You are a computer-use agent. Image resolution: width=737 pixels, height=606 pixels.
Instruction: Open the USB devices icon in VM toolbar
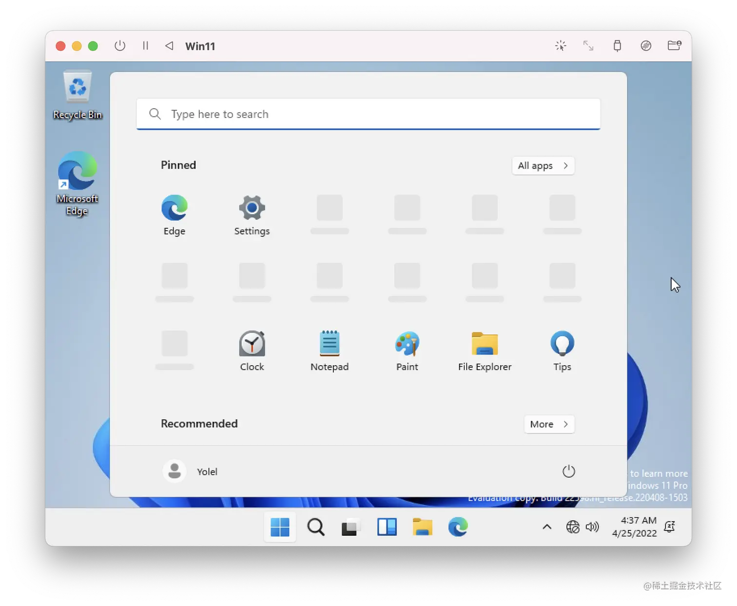click(617, 46)
